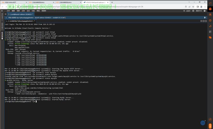Open the 帮助 menu
This screenshot has width=213, height=129.
point(38,11)
